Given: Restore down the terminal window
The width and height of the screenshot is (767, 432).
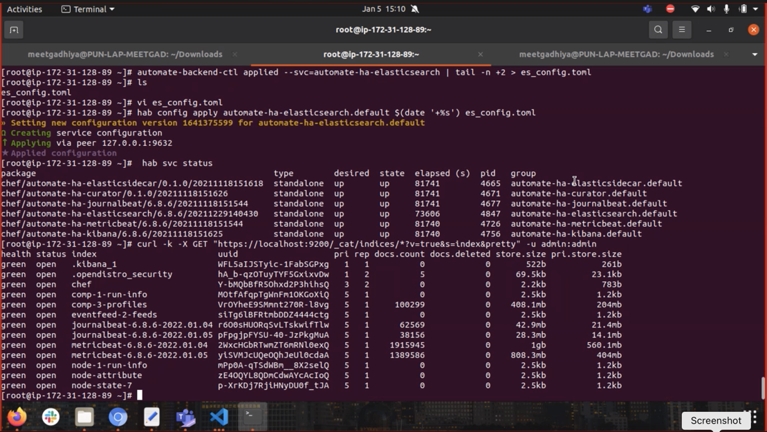Looking at the screenshot, I should click(731, 30).
